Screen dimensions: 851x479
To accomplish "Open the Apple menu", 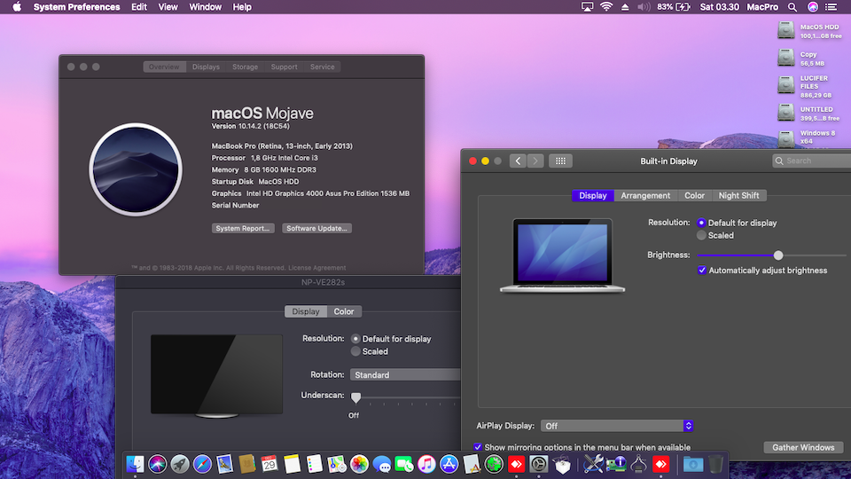I will [17, 7].
